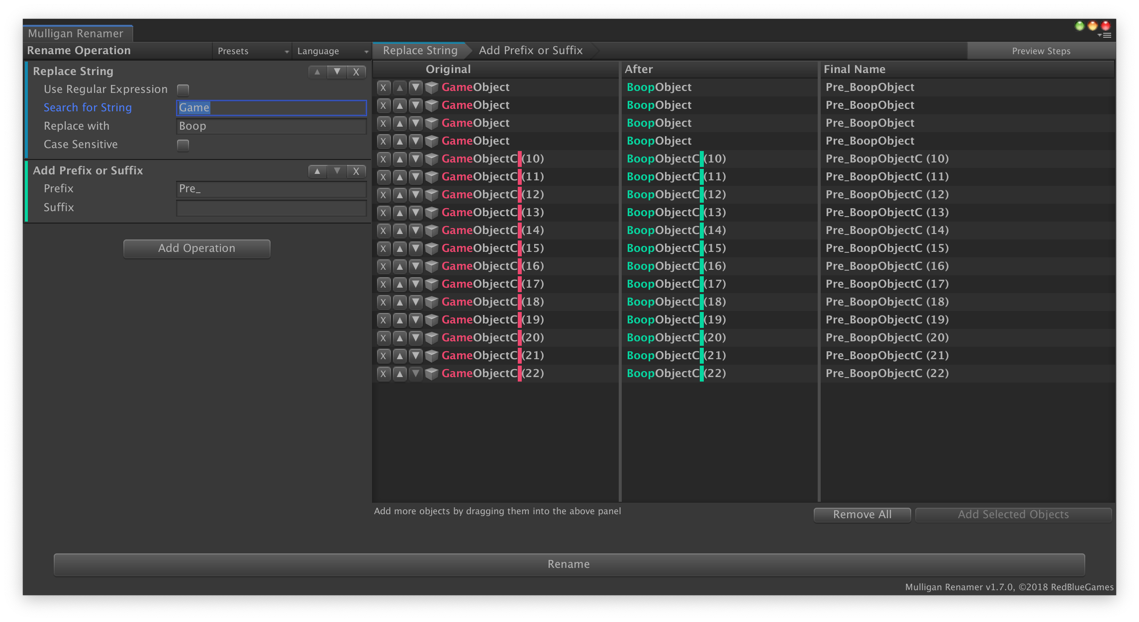This screenshot has width=1139, height=622.
Task: Move the Replace String operation down
Action: click(337, 72)
